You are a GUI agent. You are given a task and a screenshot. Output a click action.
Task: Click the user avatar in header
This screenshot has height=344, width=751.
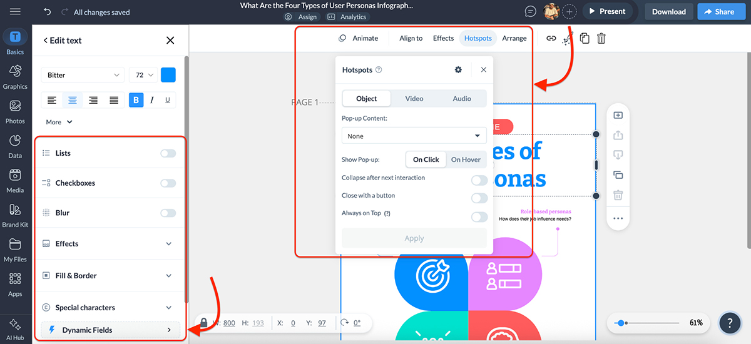point(551,11)
